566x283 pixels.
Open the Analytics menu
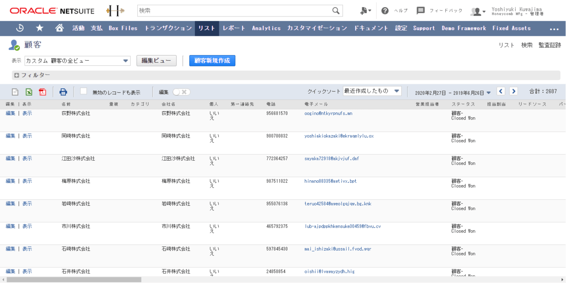click(x=266, y=28)
